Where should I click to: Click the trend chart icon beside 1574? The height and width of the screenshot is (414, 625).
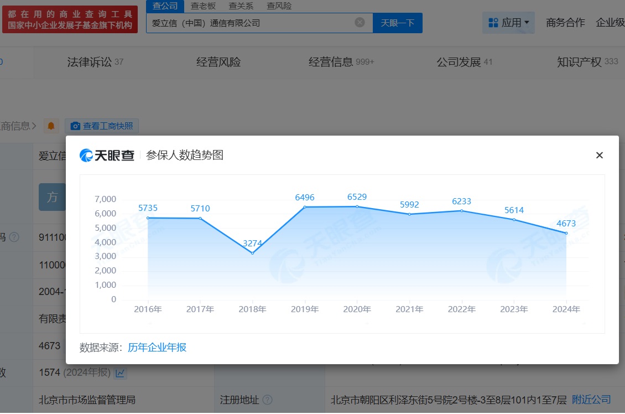click(x=120, y=373)
